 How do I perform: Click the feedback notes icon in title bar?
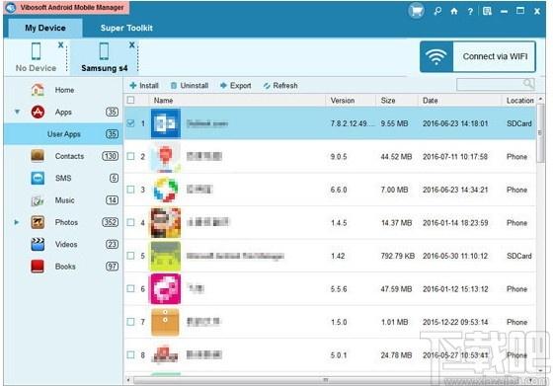(x=487, y=11)
